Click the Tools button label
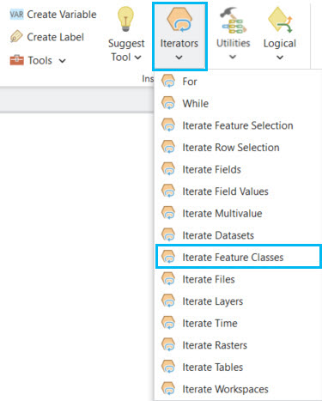Image resolution: width=322 pixels, height=401 pixels. tap(40, 60)
